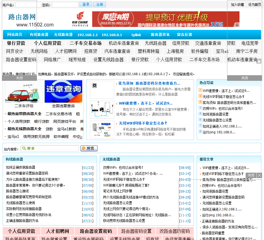This screenshot has width=264, height=240.
Task: Click the 瑶芳祛痘 ad link
Action: (77, 60)
